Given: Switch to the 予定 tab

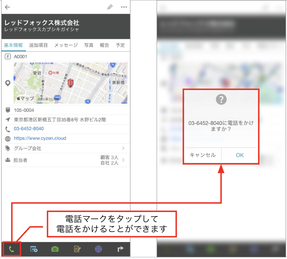Looking at the screenshot, I should 120,45.
